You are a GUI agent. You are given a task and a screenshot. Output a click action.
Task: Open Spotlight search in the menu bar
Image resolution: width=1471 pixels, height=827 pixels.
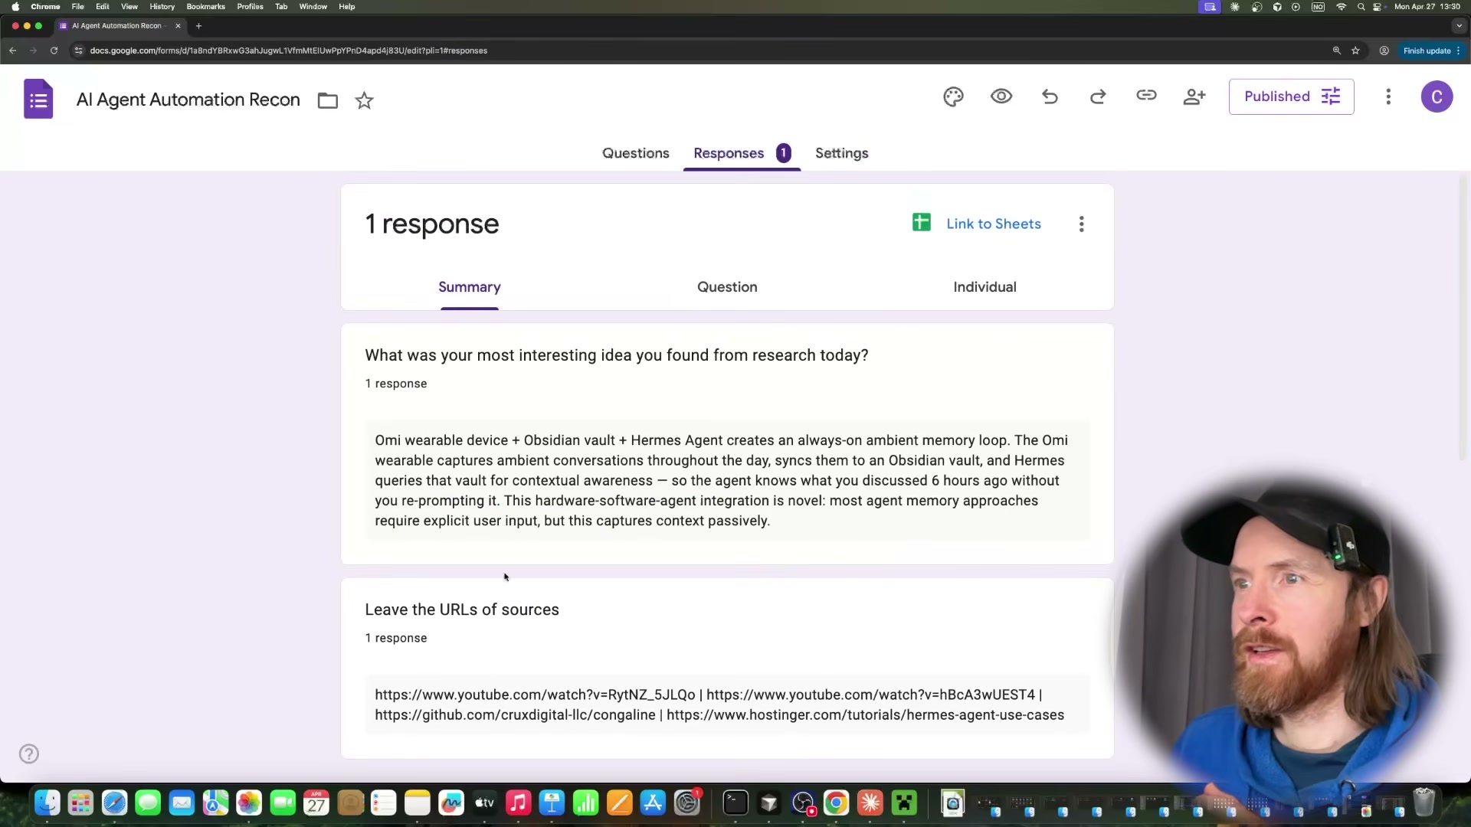point(1361,7)
